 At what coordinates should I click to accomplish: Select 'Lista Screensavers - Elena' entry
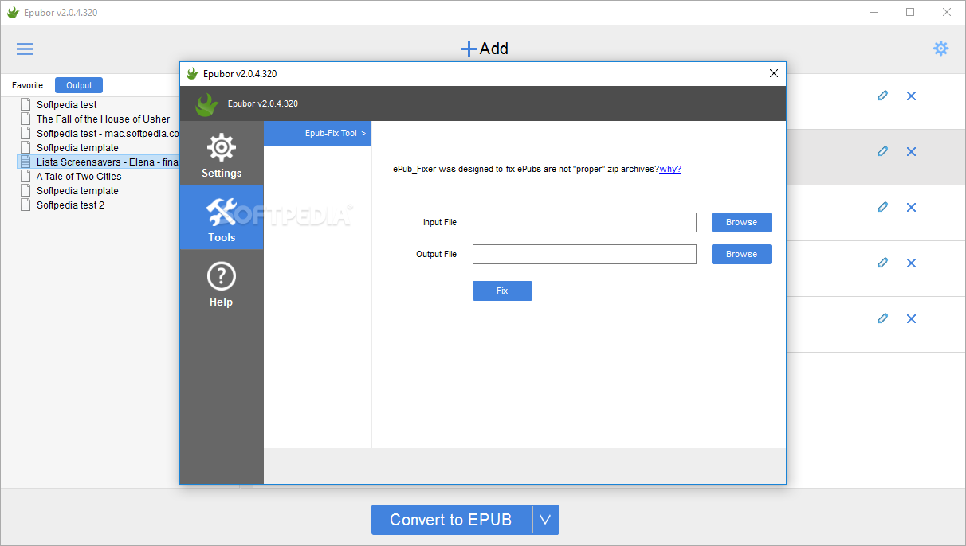(x=107, y=162)
